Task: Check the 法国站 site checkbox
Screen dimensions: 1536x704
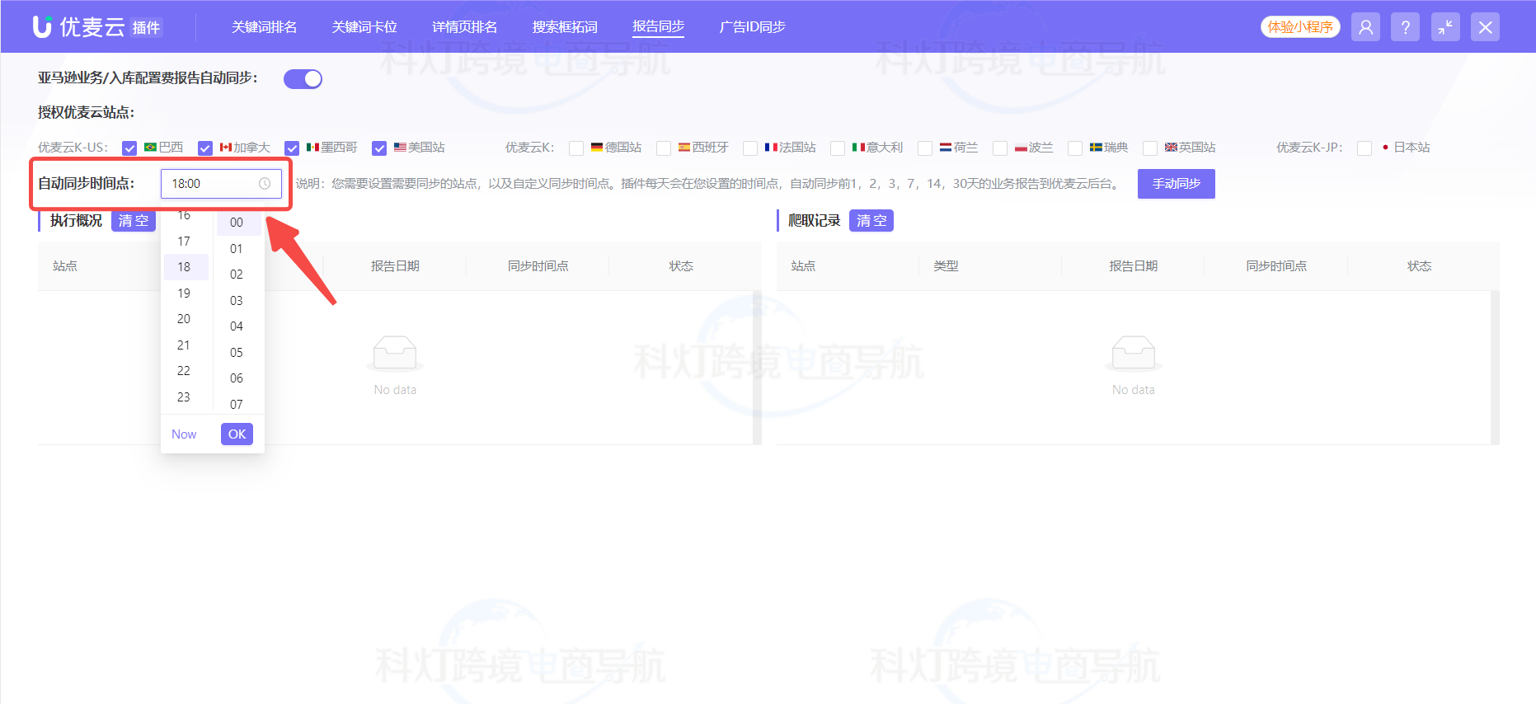Action: click(x=750, y=148)
